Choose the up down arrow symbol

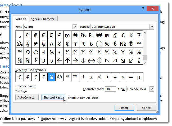(99, 60)
